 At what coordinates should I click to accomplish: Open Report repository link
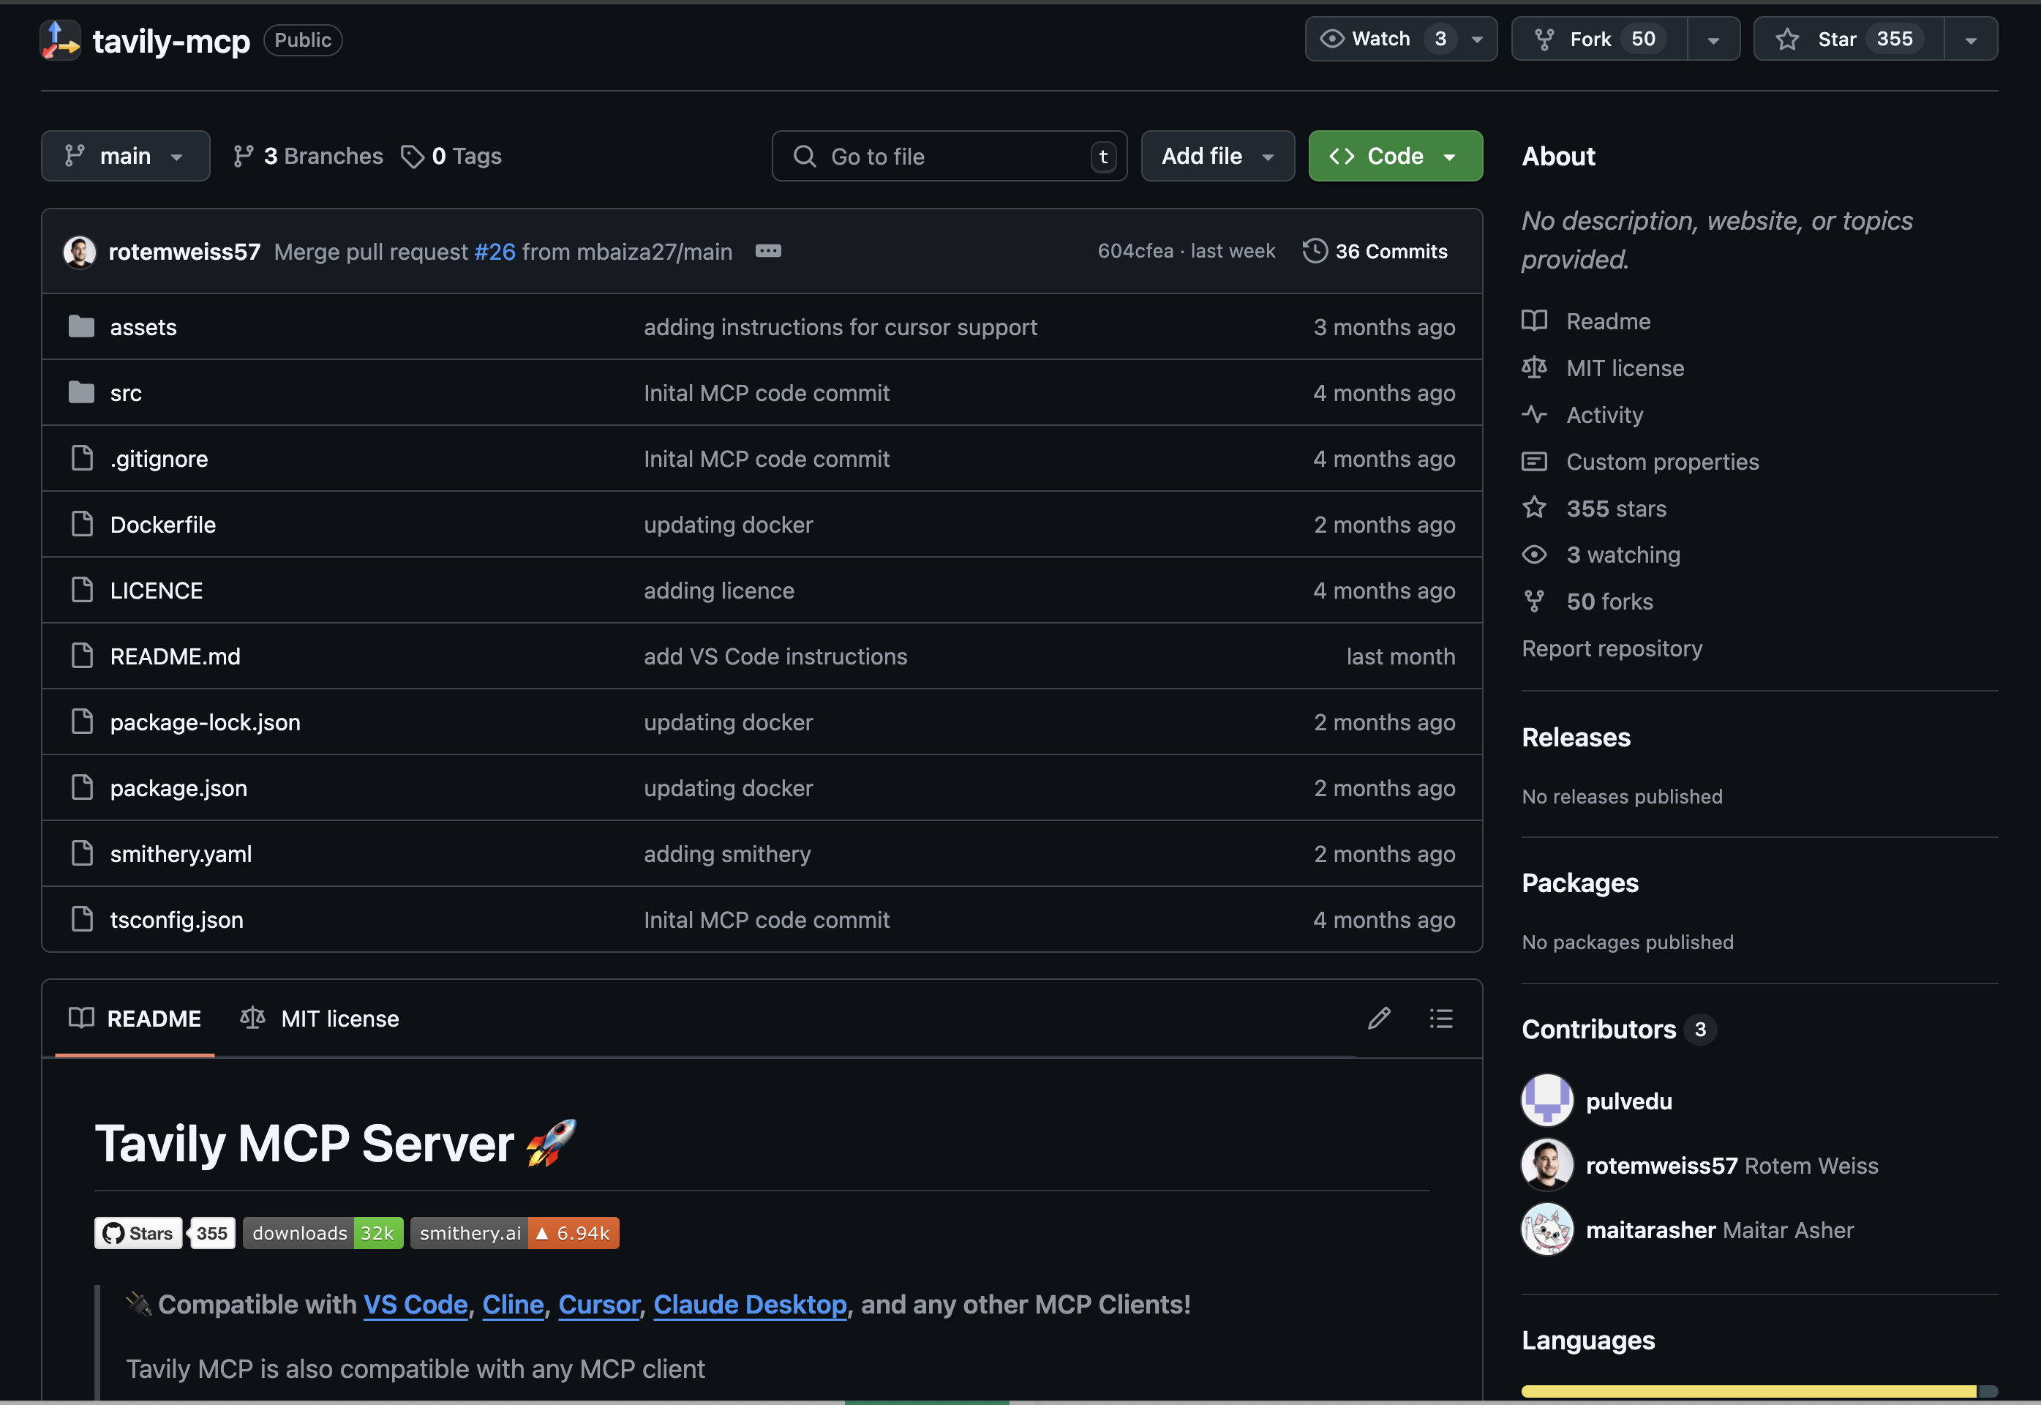(1612, 648)
